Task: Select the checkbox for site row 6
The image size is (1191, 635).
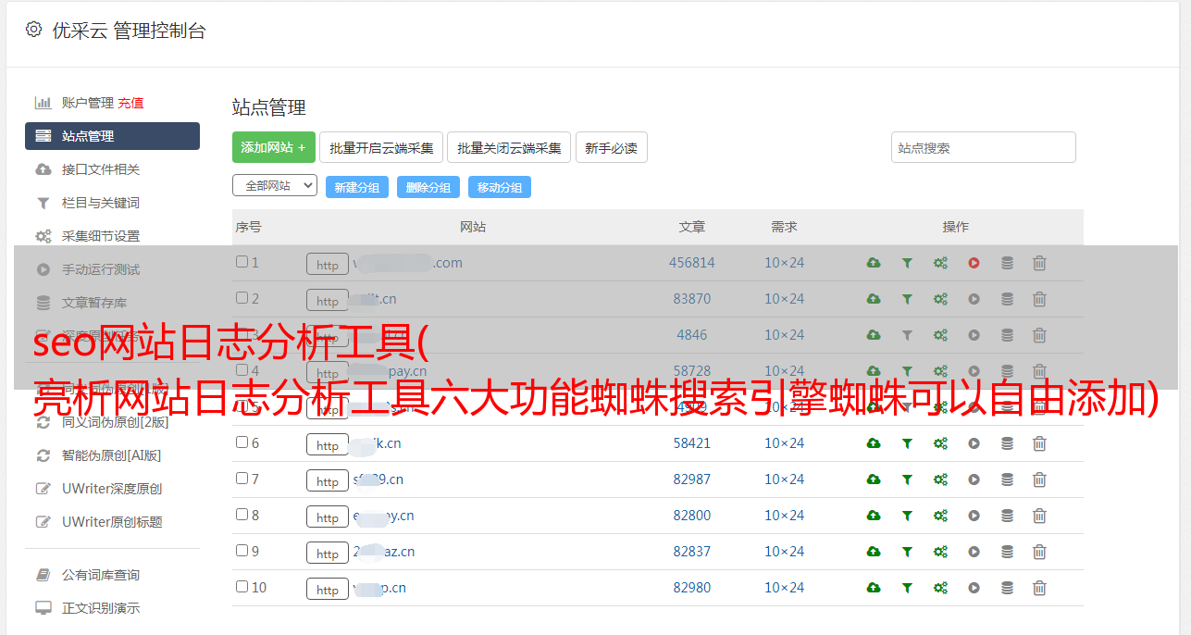Action: 242,442
